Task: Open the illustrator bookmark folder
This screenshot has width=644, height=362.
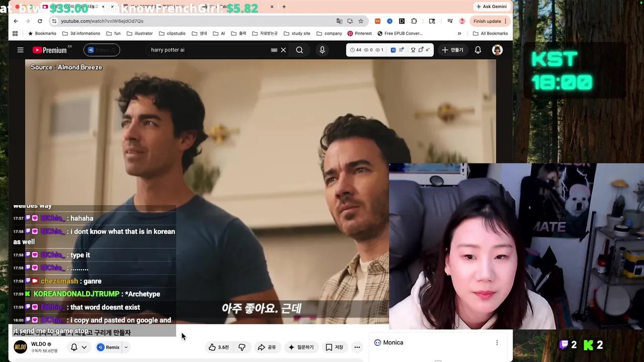Action: (140, 34)
